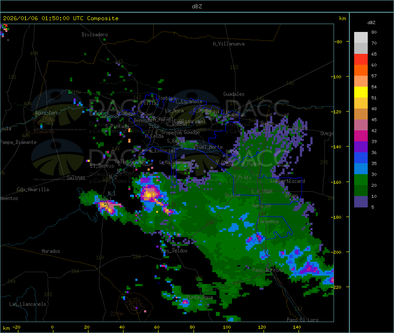Click the 'Guadales' map label
This screenshot has height=333, width=394.
coord(234,94)
